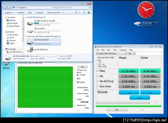Click the HD Tune desktop shortcut icon
The height and width of the screenshot is (123, 168).
click(x=6, y=65)
